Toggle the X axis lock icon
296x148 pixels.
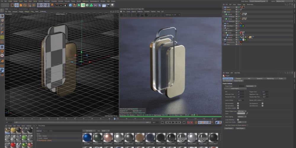[x=39, y=5]
